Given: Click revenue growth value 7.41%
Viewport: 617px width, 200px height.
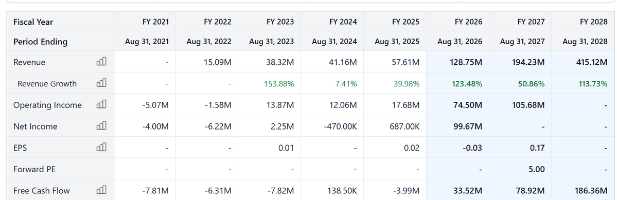Looking at the screenshot, I should click(346, 84).
